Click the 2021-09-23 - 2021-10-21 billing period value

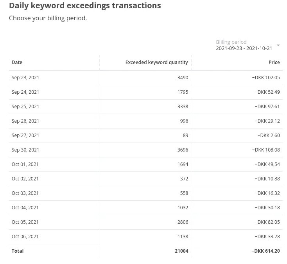pyautogui.click(x=244, y=48)
